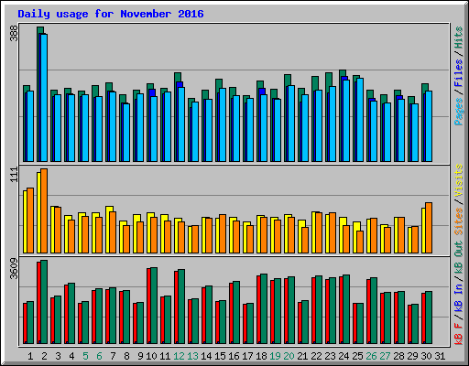
Task: Click the orange Sites bar for day 2
Action: (x=44, y=210)
